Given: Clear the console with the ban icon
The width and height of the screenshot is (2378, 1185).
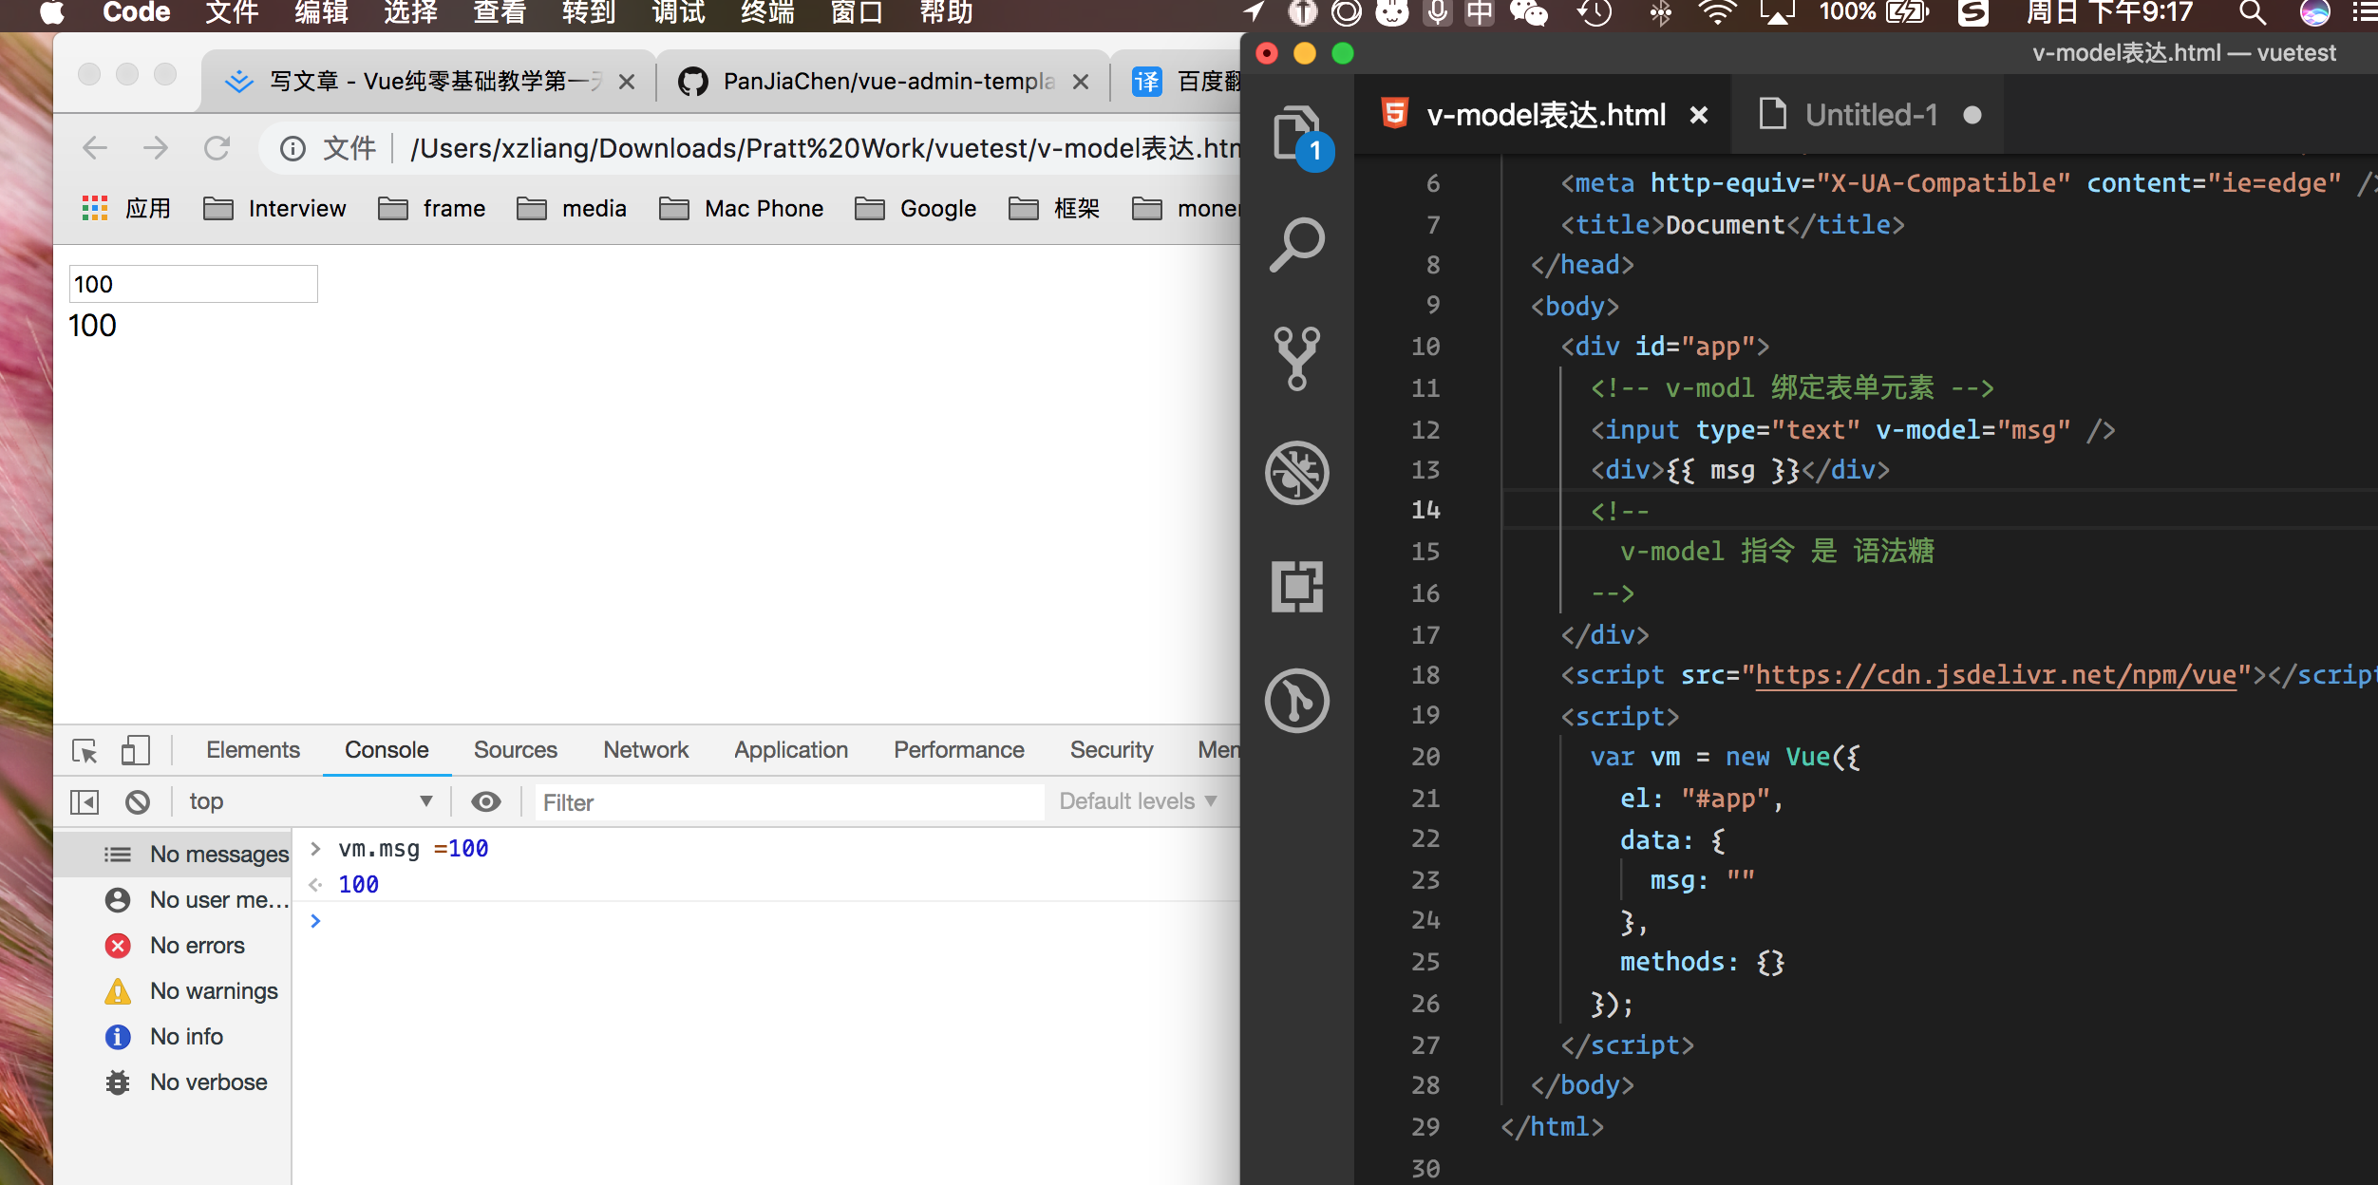Looking at the screenshot, I should 138,802.
